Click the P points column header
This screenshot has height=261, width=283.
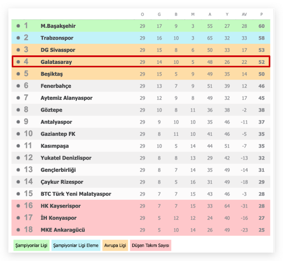pos(261,15)
